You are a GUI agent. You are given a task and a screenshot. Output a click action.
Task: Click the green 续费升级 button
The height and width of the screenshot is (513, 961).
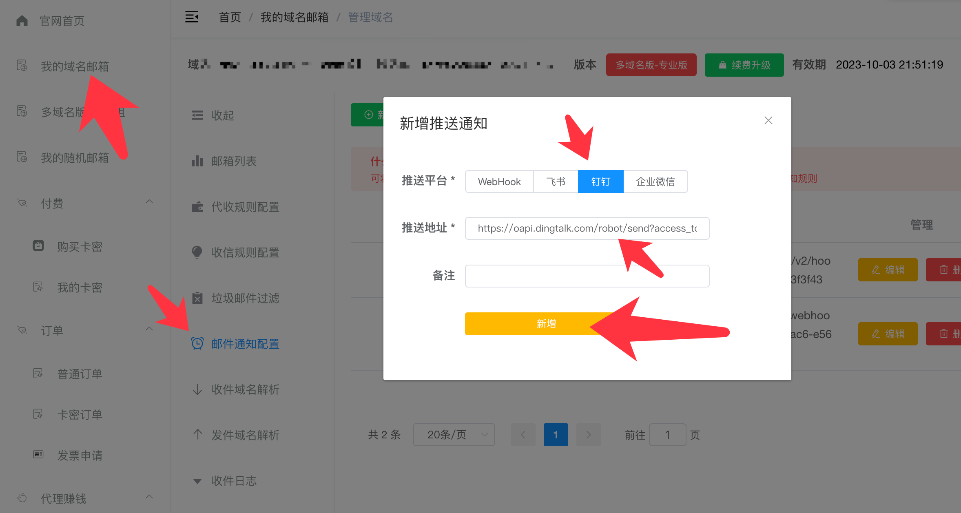point(744,65)
